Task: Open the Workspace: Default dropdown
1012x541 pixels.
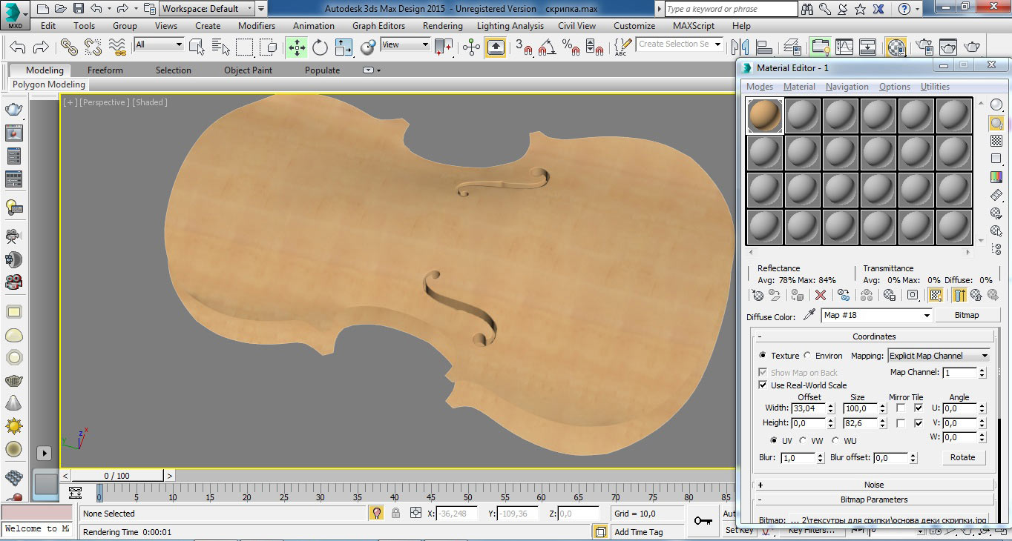Action: pos(249,9)
